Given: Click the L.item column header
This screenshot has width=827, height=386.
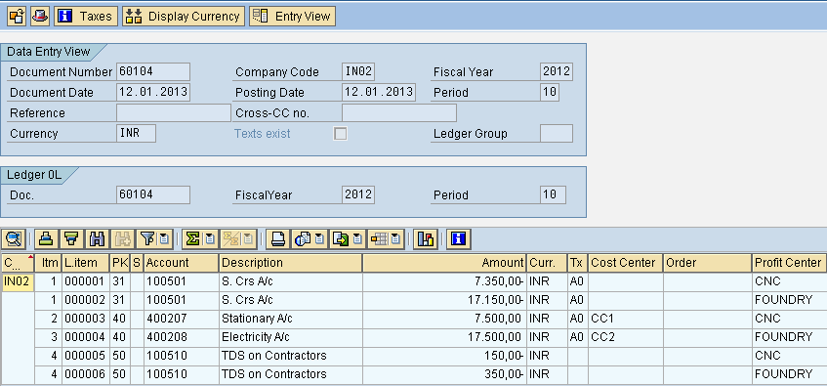Looking at the screenshot, I should 86,263.
